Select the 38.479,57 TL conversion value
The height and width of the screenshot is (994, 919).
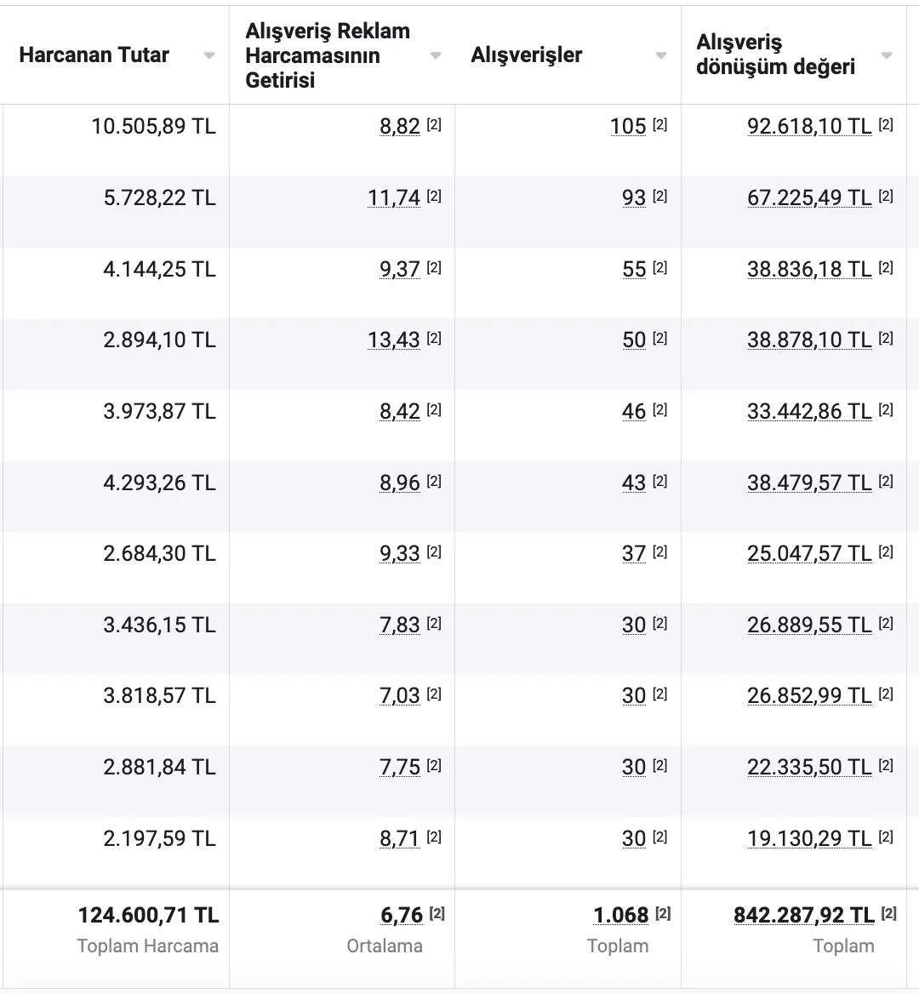pos(809,483)
